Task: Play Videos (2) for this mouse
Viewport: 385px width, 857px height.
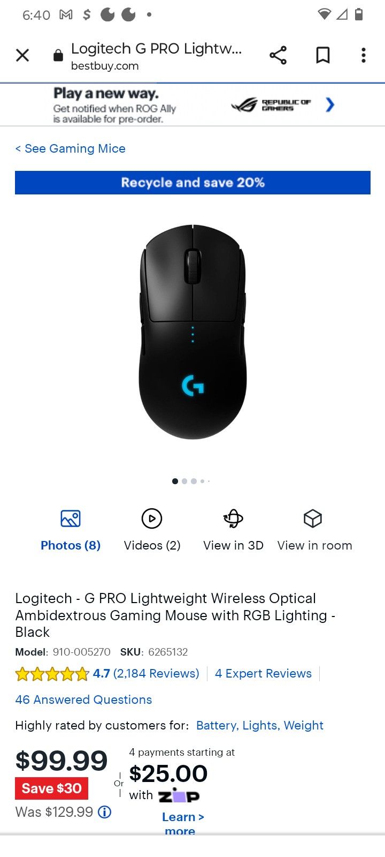Action: click(x=152, y=518)
